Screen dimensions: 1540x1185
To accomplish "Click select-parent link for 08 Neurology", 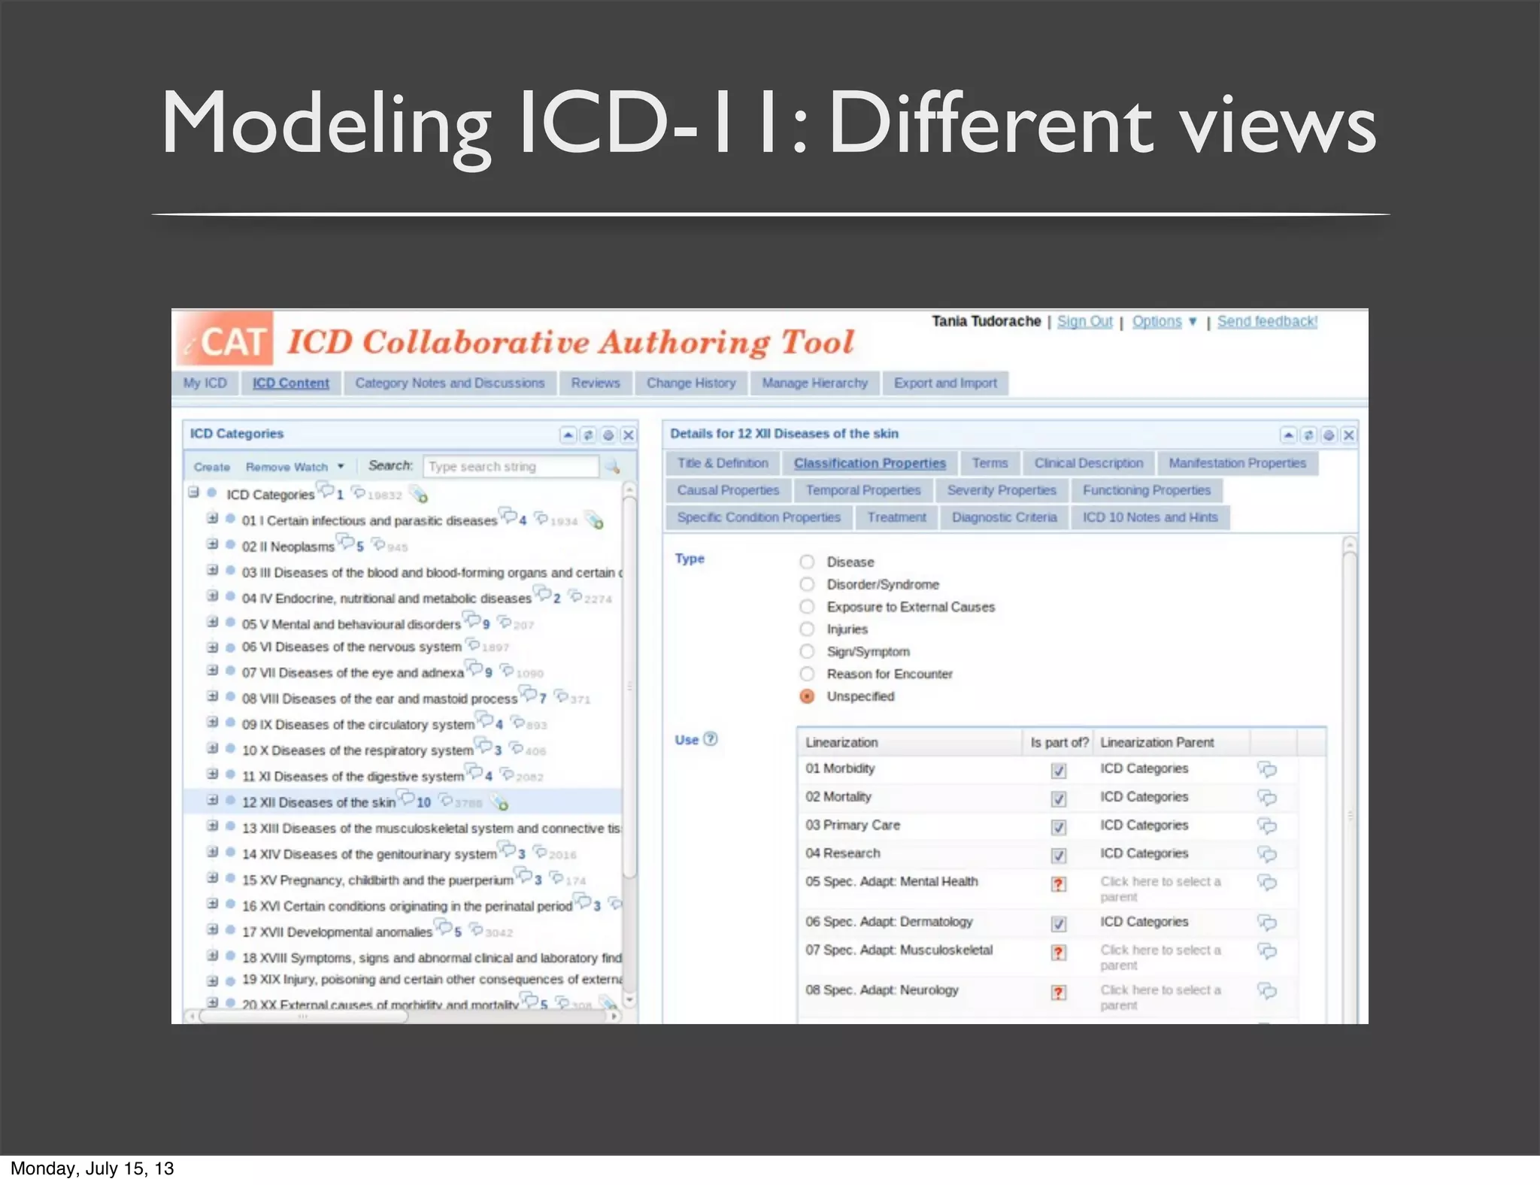I will coord(1160,997).
